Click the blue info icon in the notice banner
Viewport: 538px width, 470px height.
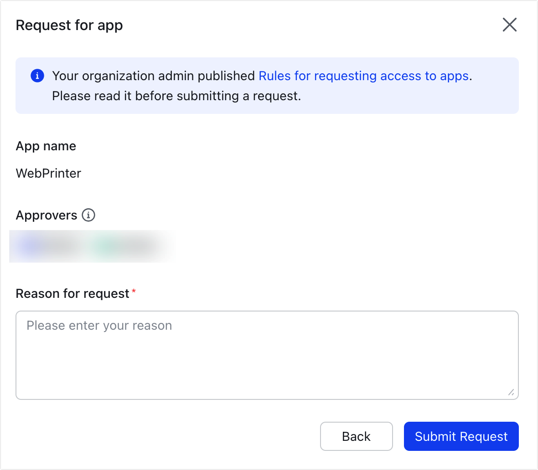pyautogui.click(x=37, y=76)
